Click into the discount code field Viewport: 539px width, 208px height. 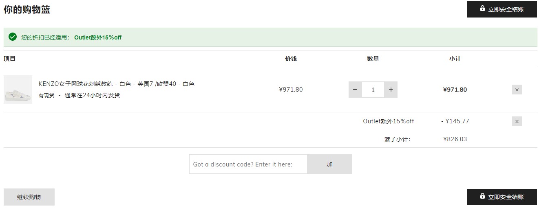click(x=248, y=164)
